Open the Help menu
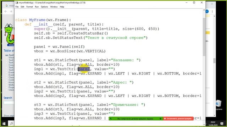Image resolution: width=227 pixels, height=127 pixels. (x=62, y=7)
